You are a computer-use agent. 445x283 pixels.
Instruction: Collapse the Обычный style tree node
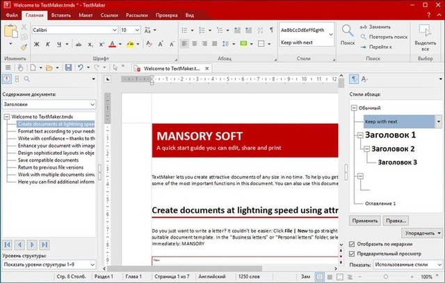[x=355, y=108]
